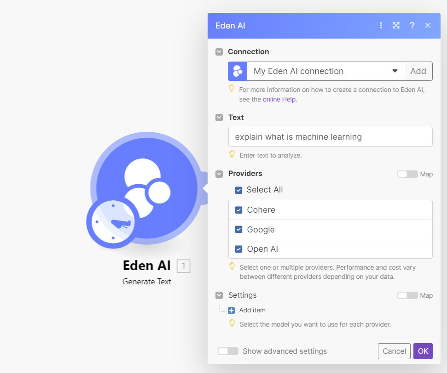Collapse the Connection section

point(219,51)
